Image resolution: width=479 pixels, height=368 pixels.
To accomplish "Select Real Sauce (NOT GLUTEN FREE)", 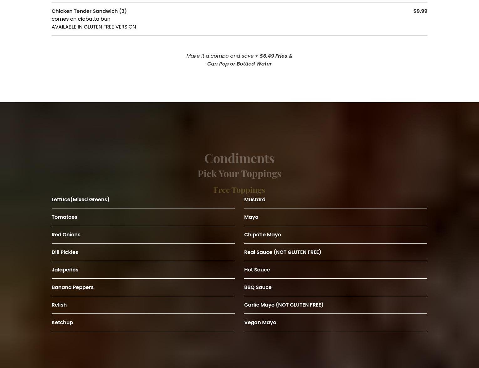I will click(283, 252).
